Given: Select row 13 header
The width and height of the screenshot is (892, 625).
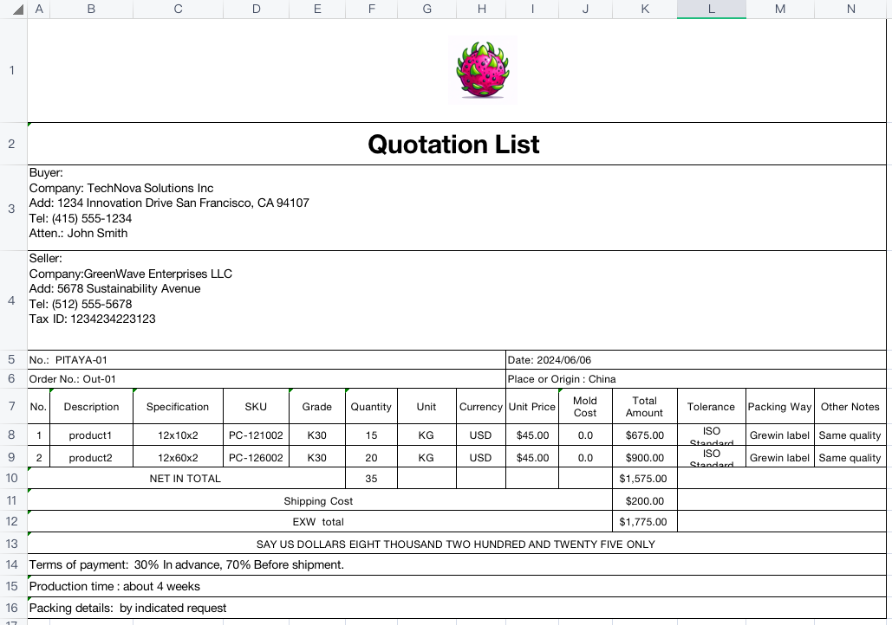Looking at the screenshot, I should (x=11, y=543).
